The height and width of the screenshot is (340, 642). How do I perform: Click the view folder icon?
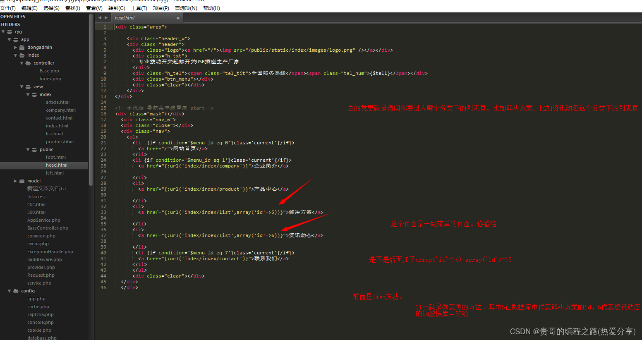point(28,87)
